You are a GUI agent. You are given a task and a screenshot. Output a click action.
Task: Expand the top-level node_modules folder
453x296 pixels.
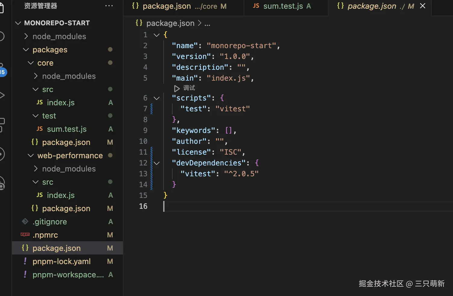coord(26,36)
